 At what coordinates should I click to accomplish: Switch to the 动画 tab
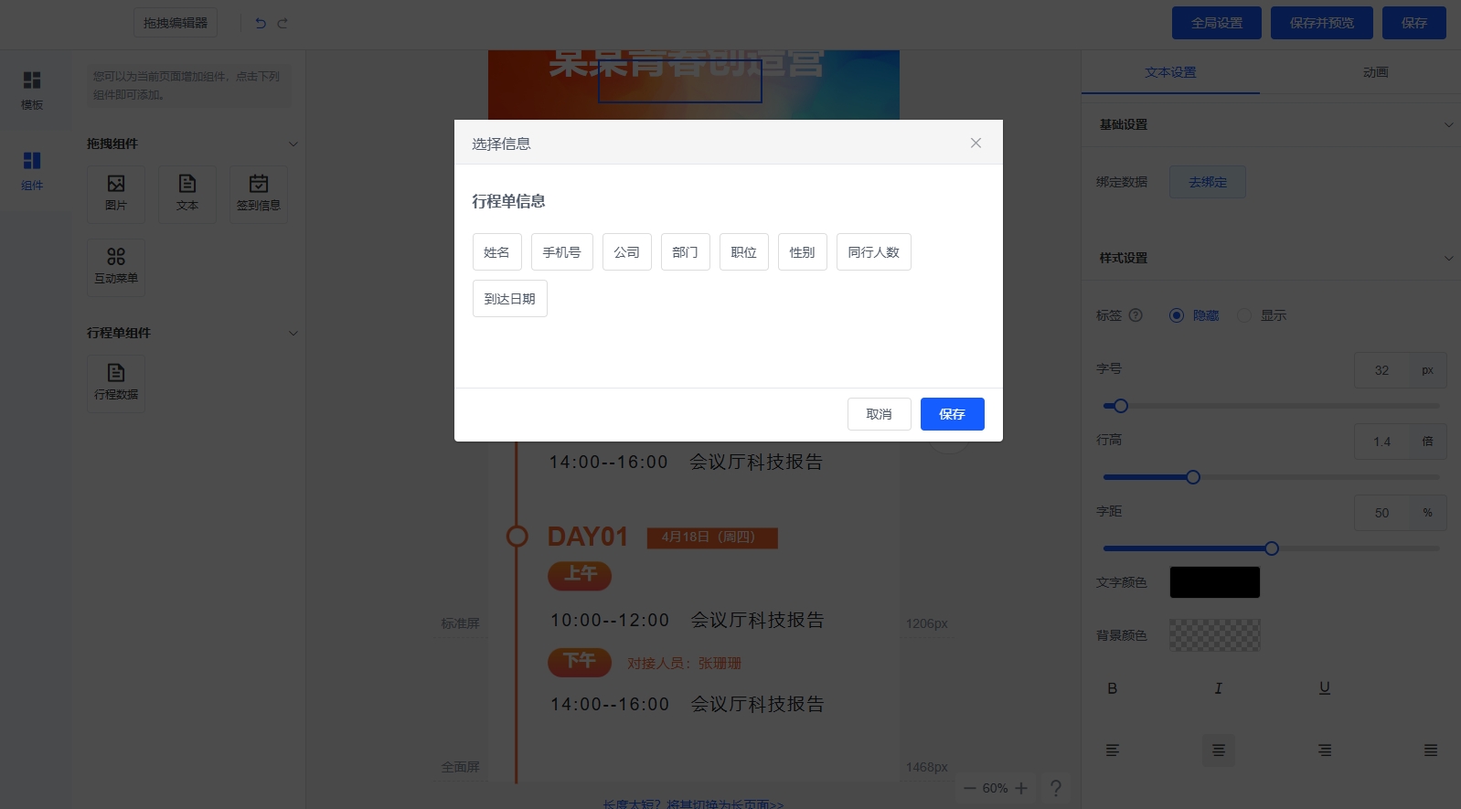coord(1375,72)
